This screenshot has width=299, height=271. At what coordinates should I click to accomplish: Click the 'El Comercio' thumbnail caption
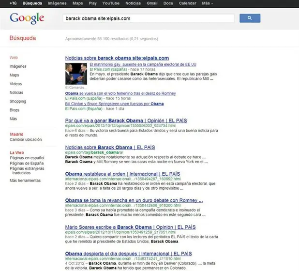click(x=75, y=88)
